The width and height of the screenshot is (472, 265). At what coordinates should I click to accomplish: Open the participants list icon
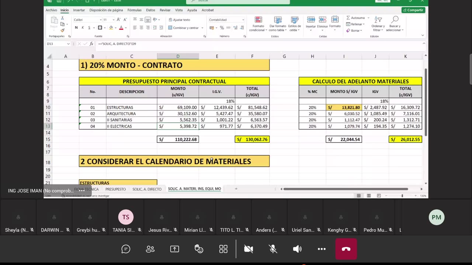pyautogui.click(x=150, y=249)
